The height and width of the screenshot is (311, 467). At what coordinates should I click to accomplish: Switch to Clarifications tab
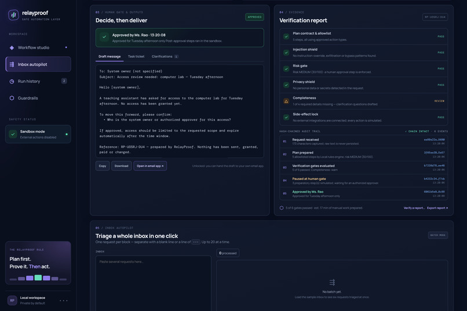coord(165,57)
